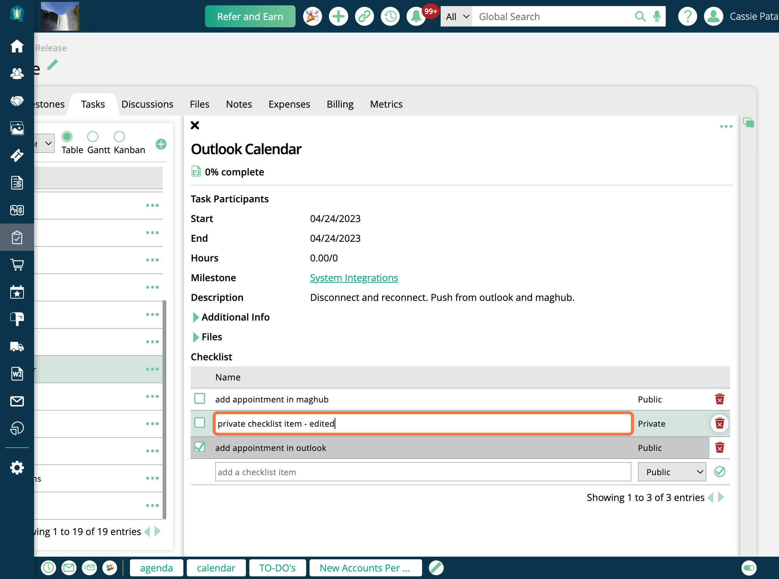Switch to the Notes tab
The height and width of the screenshot is (579, 779).
tap(239, 104)
